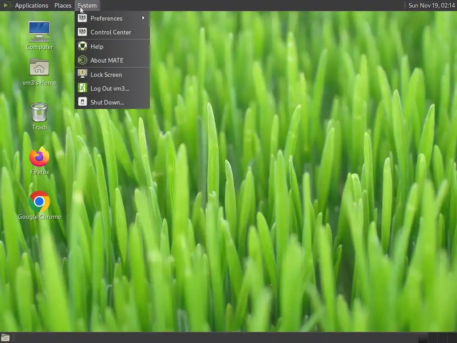The width and height of the screenshot is (457, 343).
Task: Select the Preferences label in the System menu
Action: (106, 18)
